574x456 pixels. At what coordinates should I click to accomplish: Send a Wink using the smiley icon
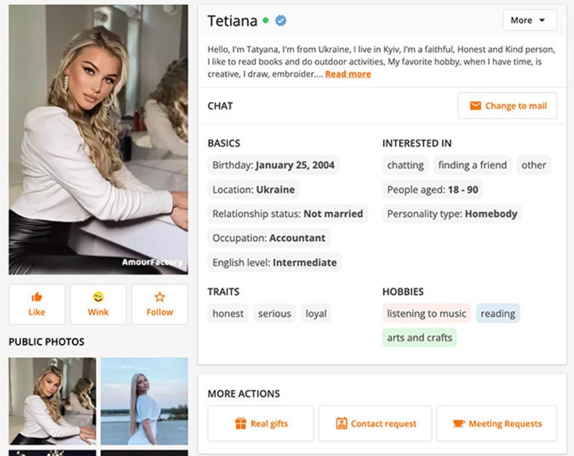click(98, 296)
